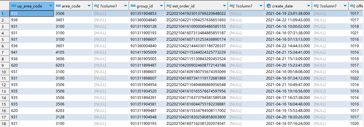Image resolution: width=364 pixels, height=127 pixels.
Task: Select the area_code column header
Action: pos(73,6)
